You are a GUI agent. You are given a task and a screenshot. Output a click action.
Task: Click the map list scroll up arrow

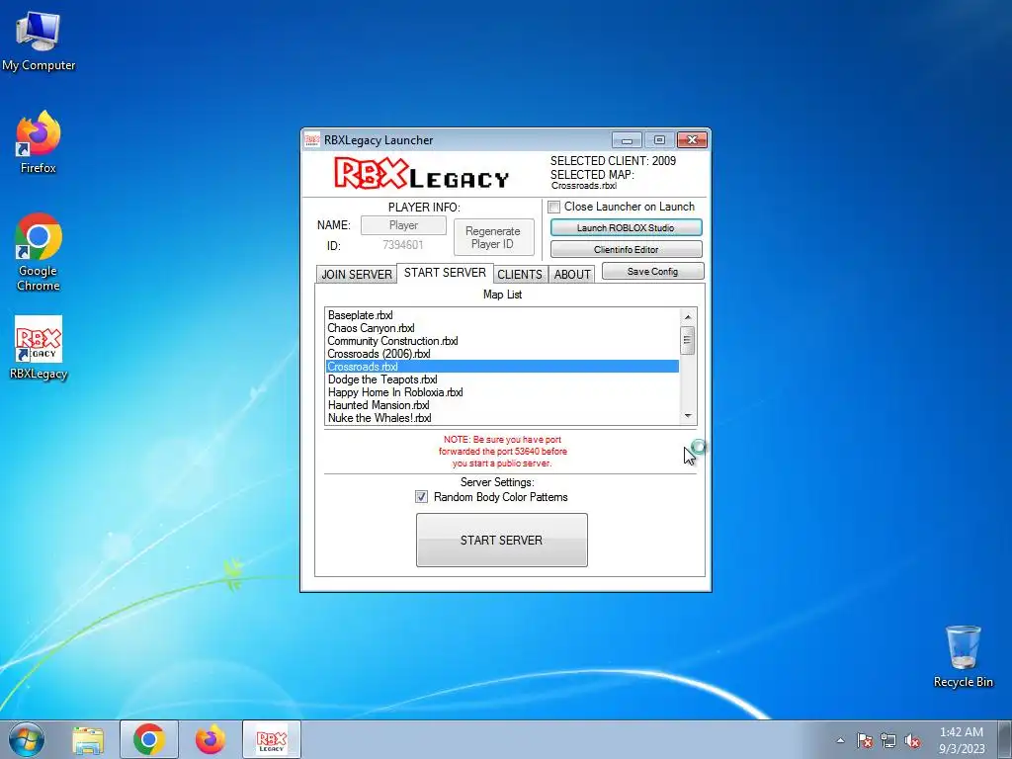click(688, 316)
